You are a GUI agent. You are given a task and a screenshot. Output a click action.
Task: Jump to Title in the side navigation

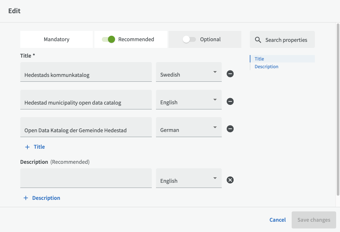point(259,59)
